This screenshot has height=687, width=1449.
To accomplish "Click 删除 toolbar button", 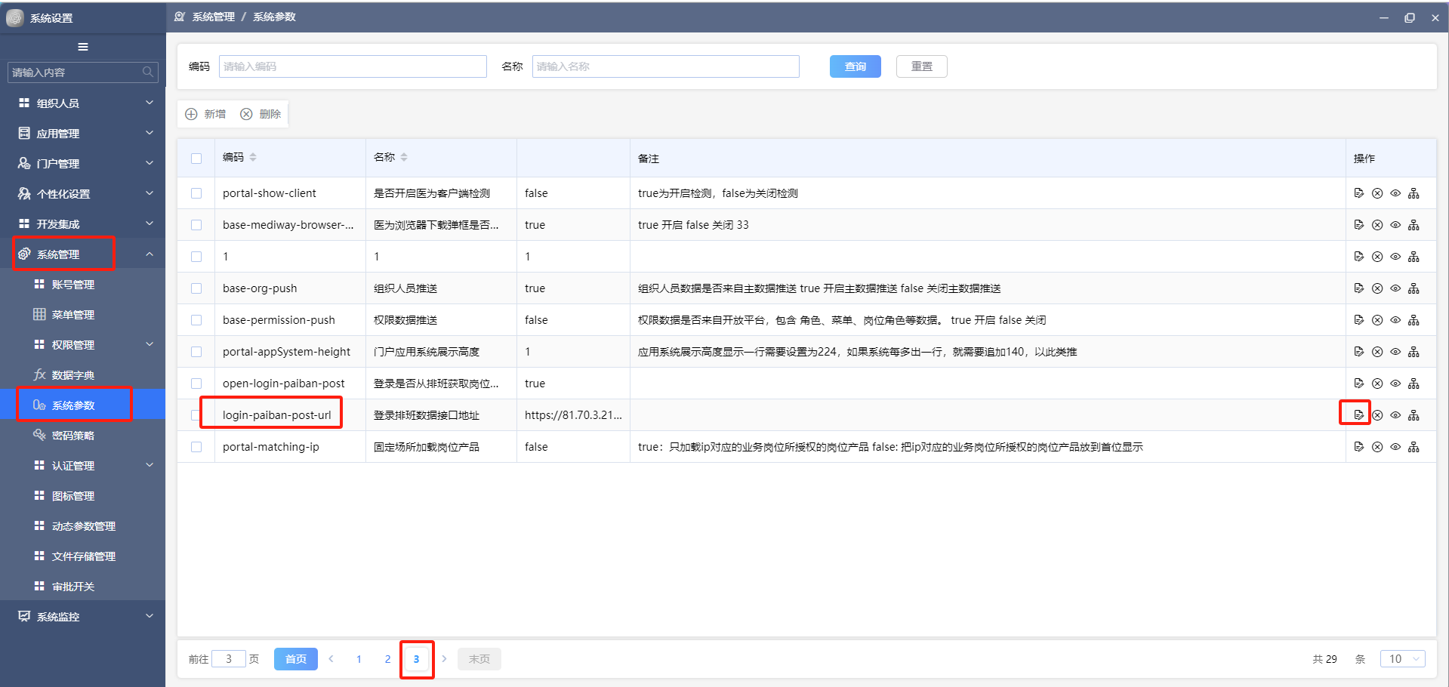I will [x=261, y=114].
